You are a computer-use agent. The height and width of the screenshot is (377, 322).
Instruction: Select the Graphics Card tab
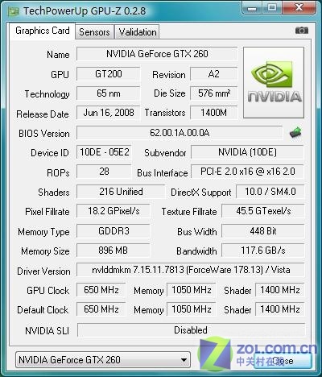43,31
